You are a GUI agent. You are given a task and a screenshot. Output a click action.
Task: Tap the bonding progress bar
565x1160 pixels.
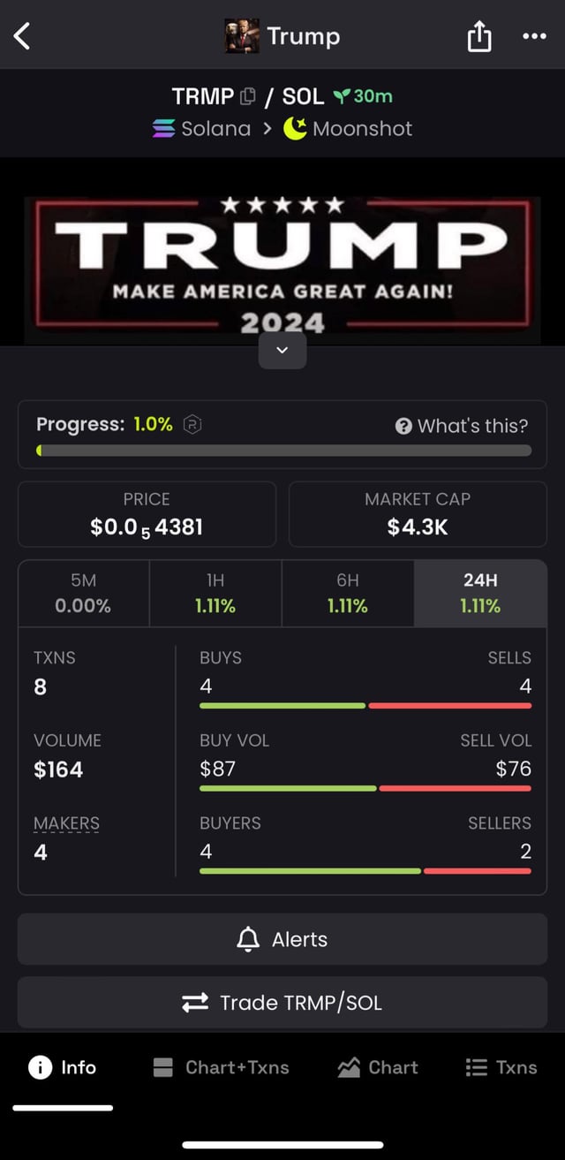282,451
